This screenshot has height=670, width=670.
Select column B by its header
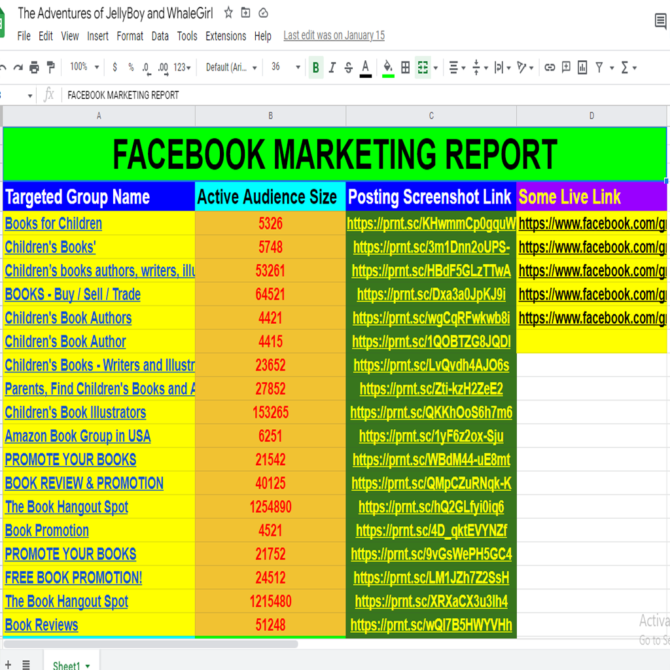(x=270, y=116)
